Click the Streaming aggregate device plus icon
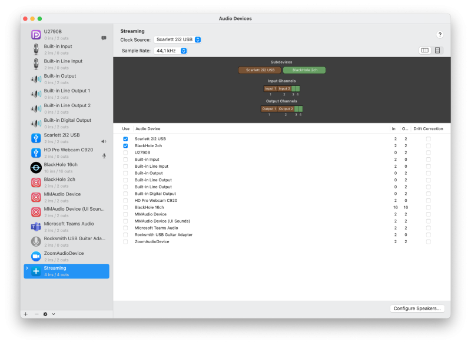 point(36,271)
